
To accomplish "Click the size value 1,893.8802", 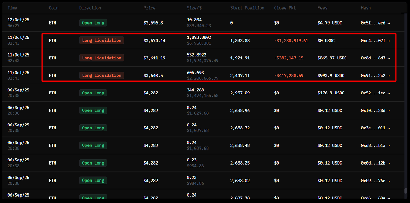I will click(199, 37).
